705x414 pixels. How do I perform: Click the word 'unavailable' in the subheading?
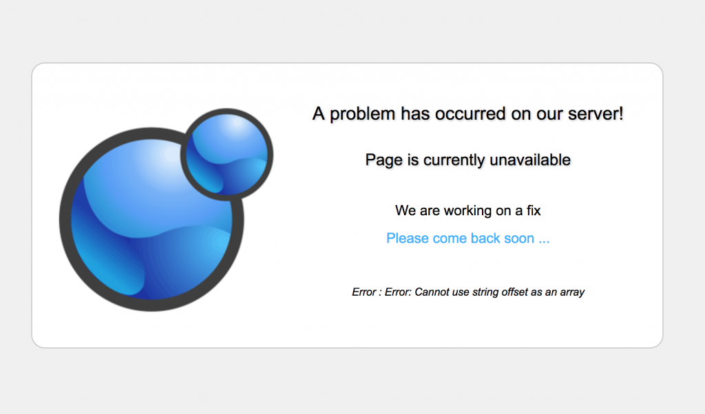[530, 160]
